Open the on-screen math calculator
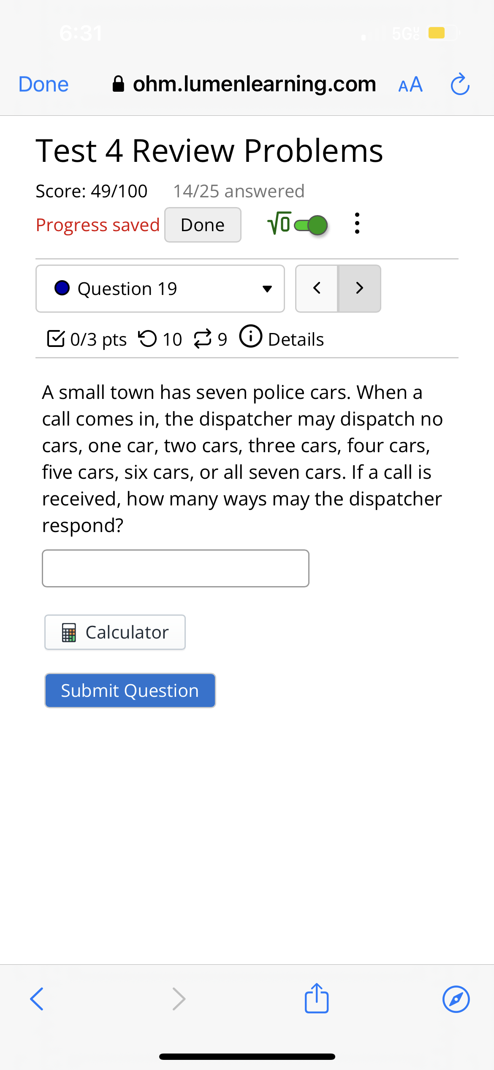The height and width of the screenshot is (1070, 494). [x=114, y=632]
